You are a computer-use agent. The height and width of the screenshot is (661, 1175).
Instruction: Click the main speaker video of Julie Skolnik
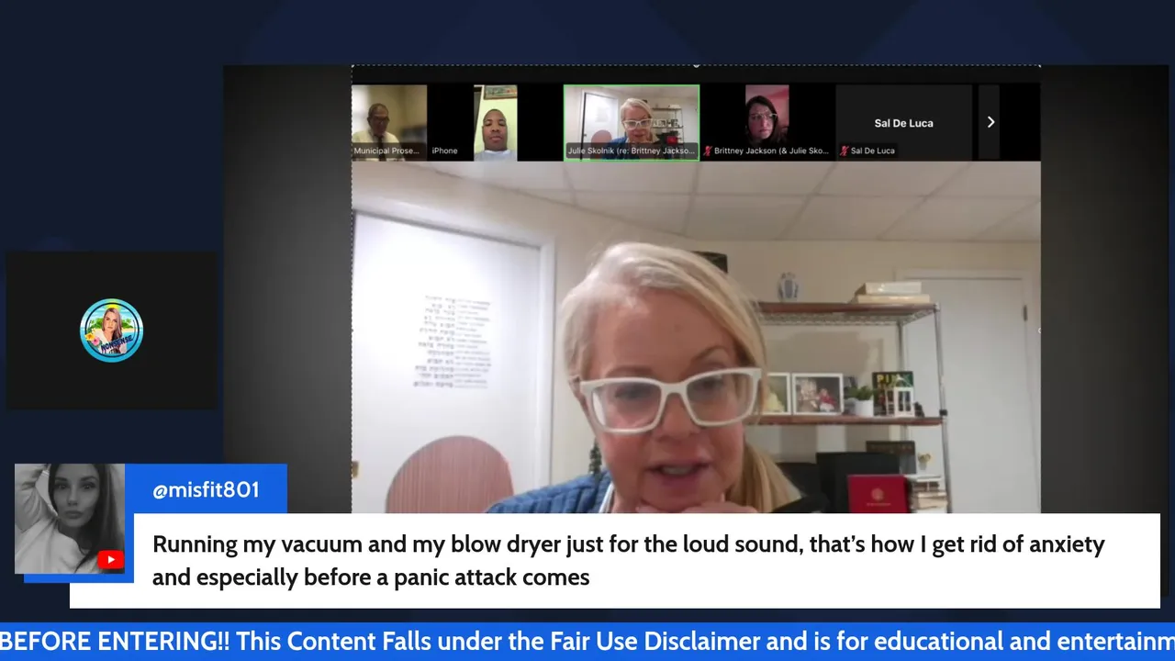click(x=696, y=337)
